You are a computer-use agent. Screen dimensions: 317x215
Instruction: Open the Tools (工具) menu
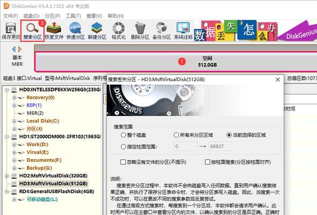tap(73, 16)
